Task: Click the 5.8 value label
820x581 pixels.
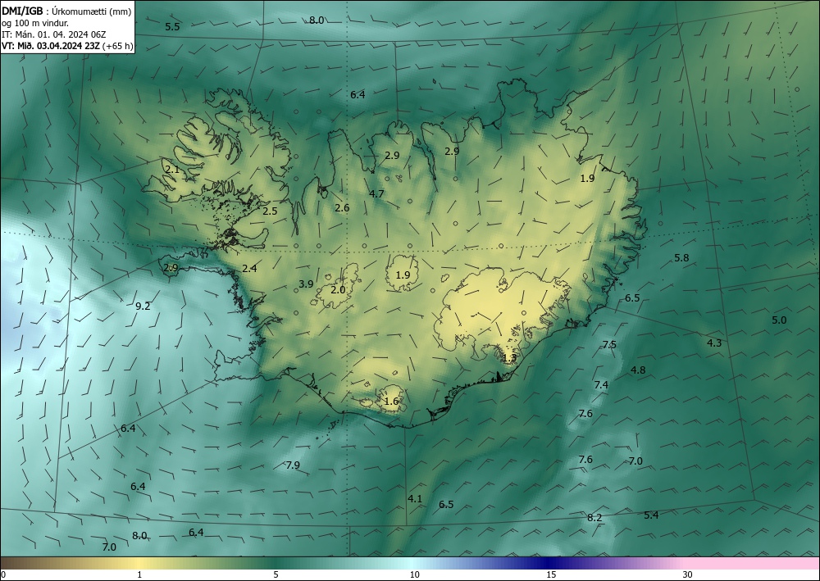Action: (x=681, y=257)
